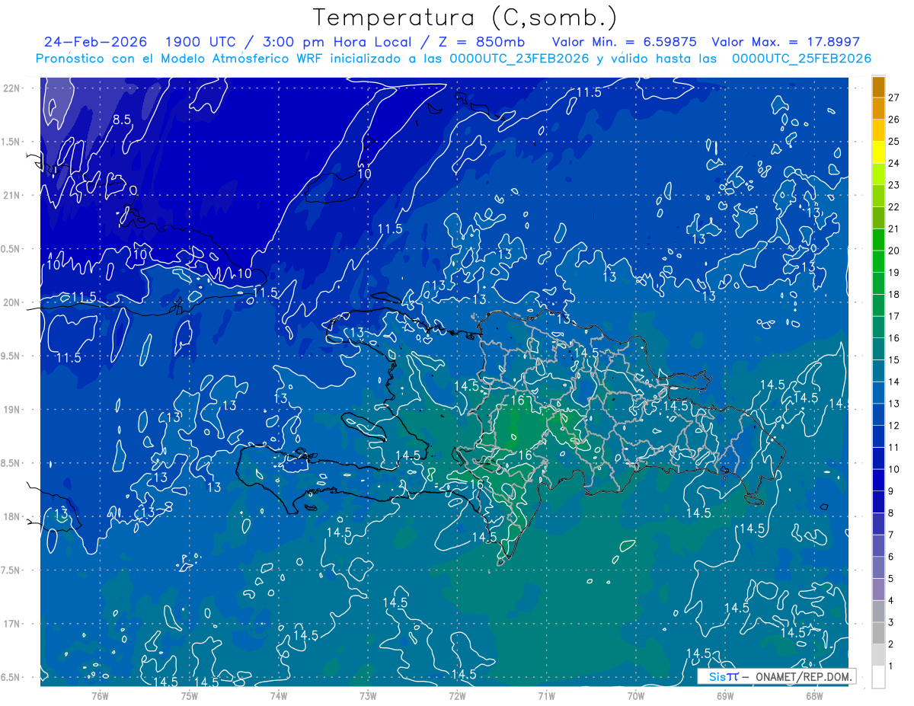Viewport: 914px width, 706px height.
Task: Click the white swatch below legend value 1
Action: (878, 677)
